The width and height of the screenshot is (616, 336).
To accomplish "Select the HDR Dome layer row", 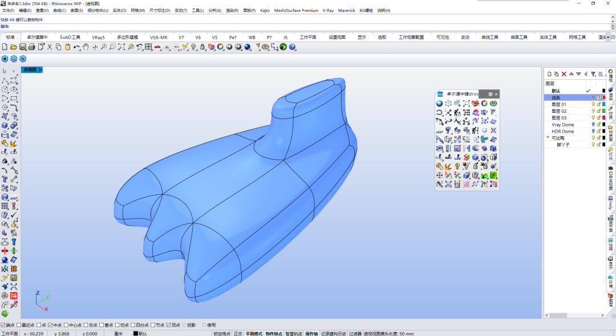I will [x=575, y=132].
